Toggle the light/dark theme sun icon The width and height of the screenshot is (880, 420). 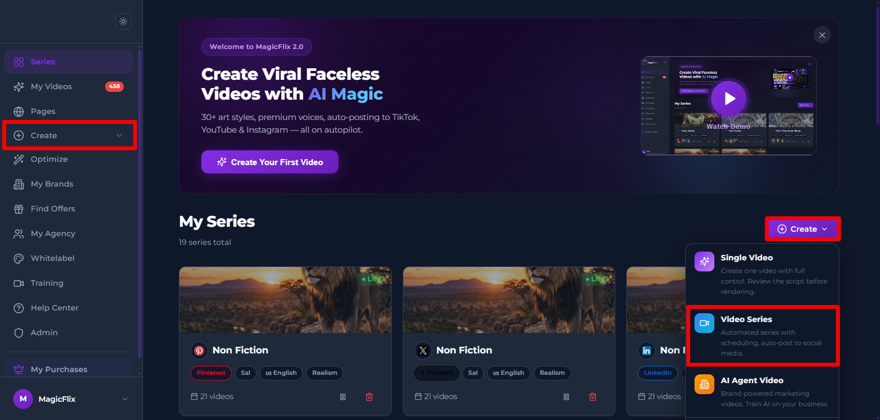[123, 21]
